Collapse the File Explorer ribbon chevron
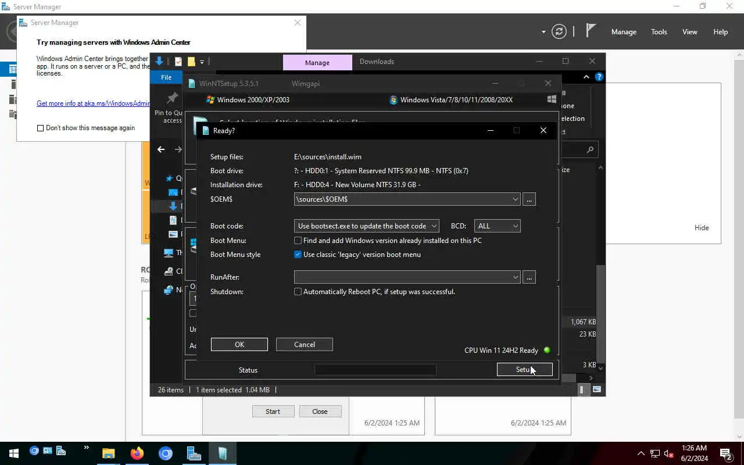The image size is (744, 465). click(586, 77)
